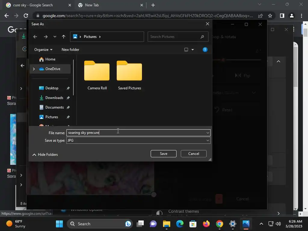The image size is (308, 231).
Task: Close the New Tab browser tab
Action: (x=142, y=5)
